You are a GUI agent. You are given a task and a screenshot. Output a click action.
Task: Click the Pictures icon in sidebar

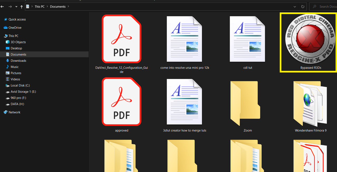8,73
